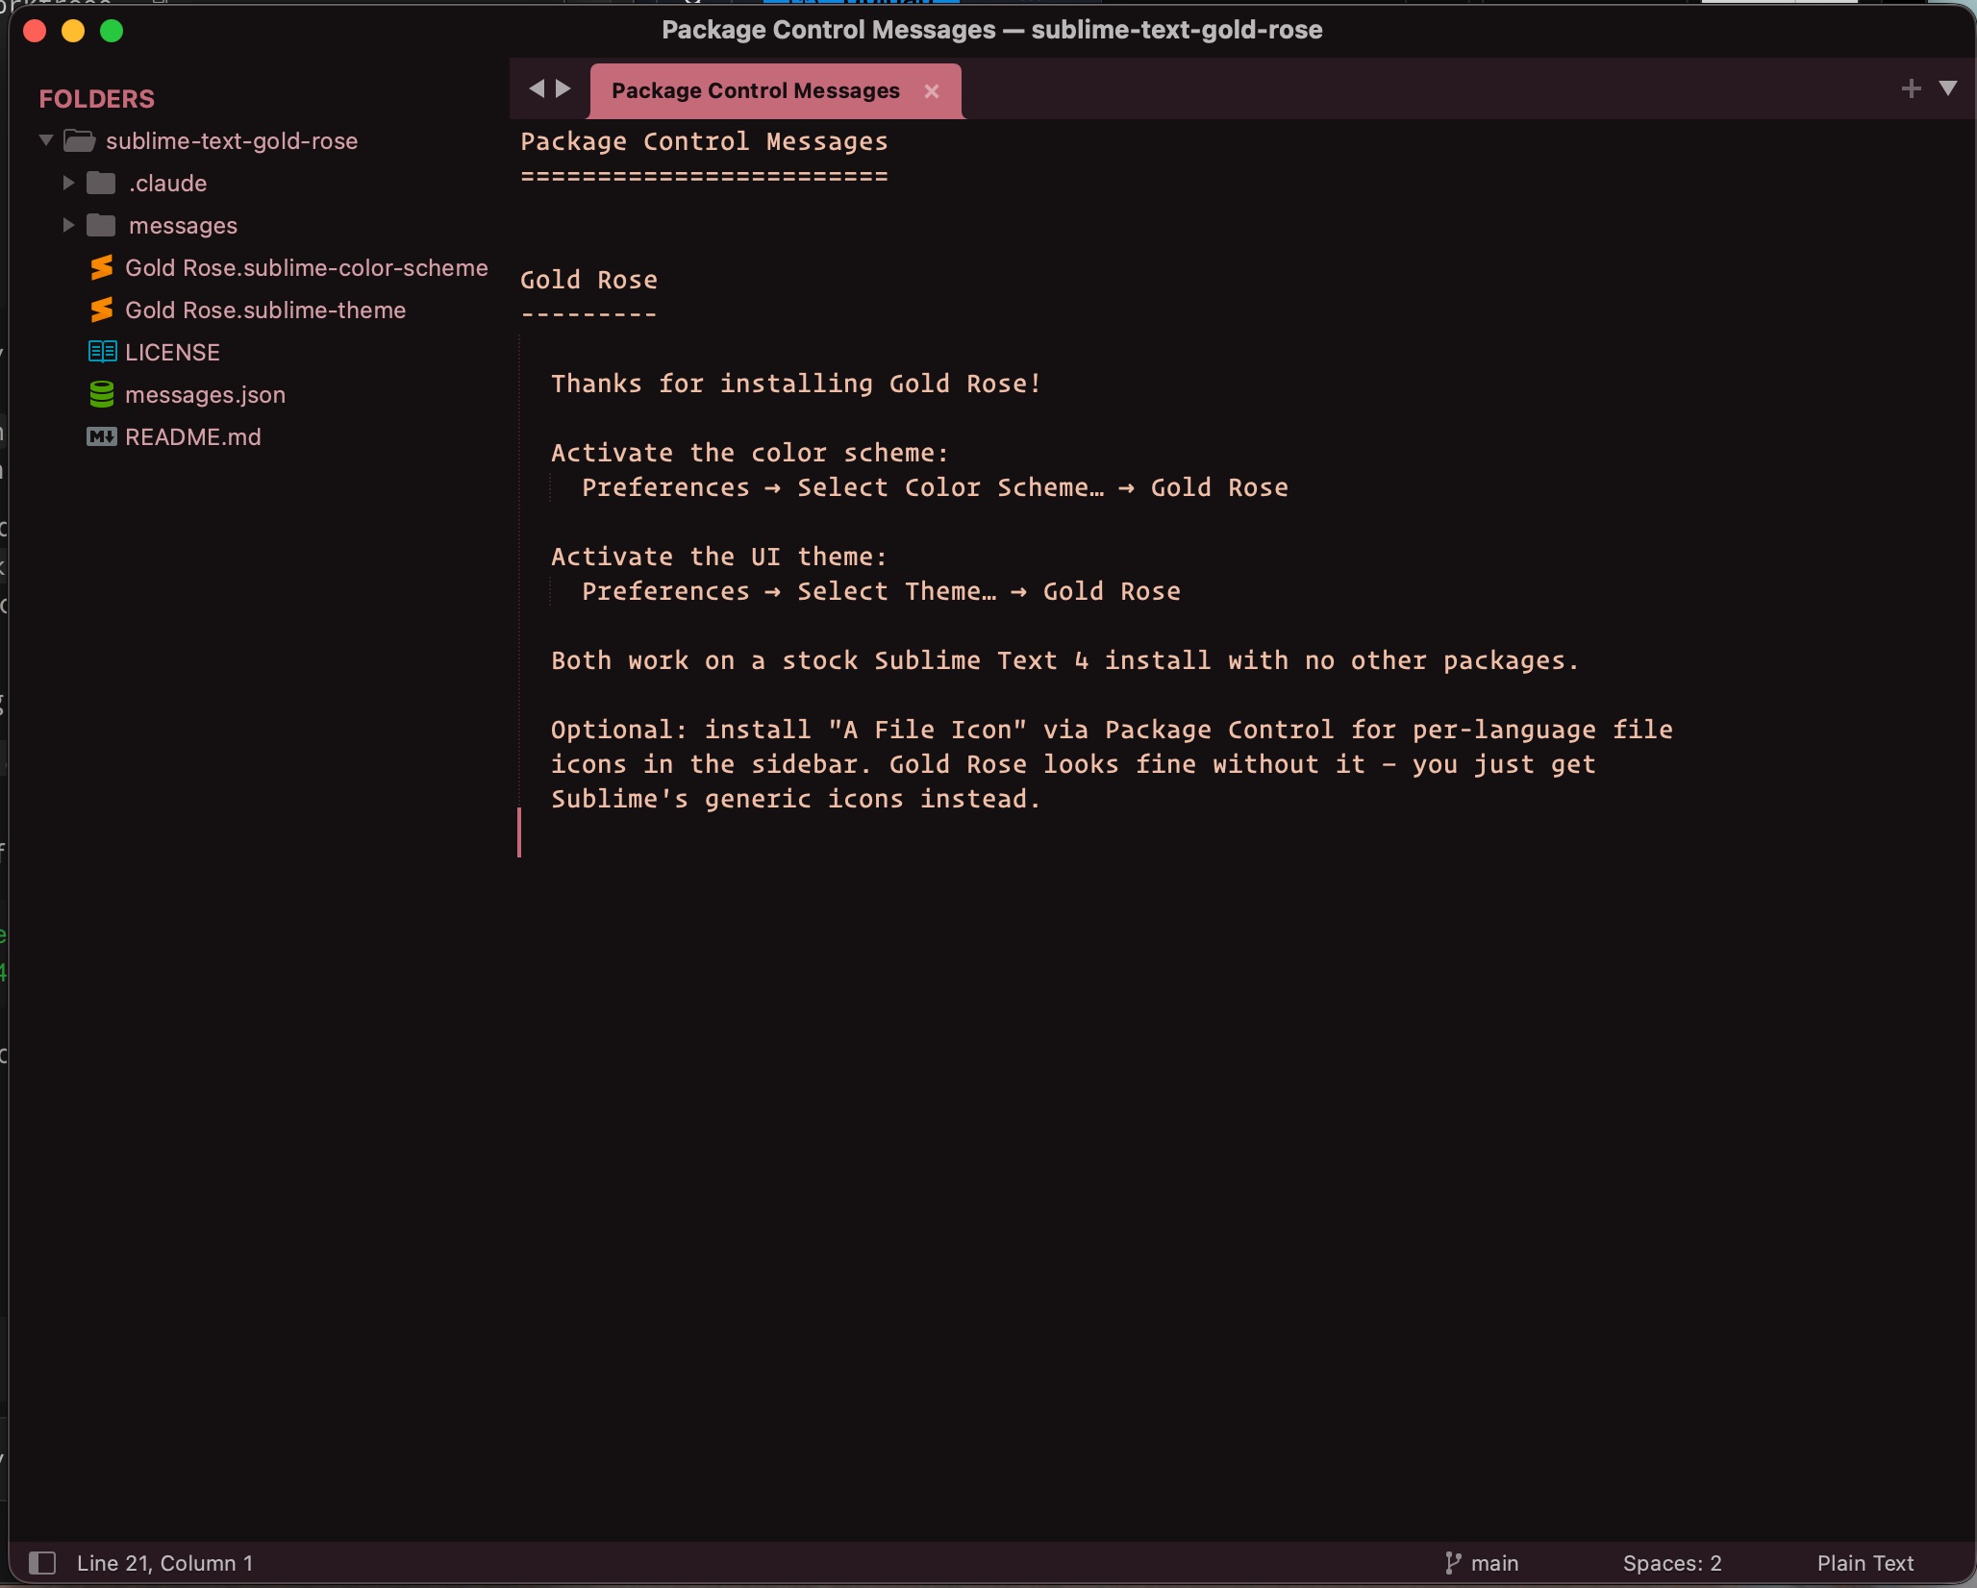Click the FOLDERS sidebar heading
Image resolution: width=1977 pixels, height=1588 pixels.
[x=96, y=98]
